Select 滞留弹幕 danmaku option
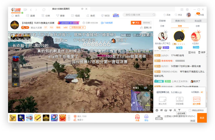 point(180,101)
